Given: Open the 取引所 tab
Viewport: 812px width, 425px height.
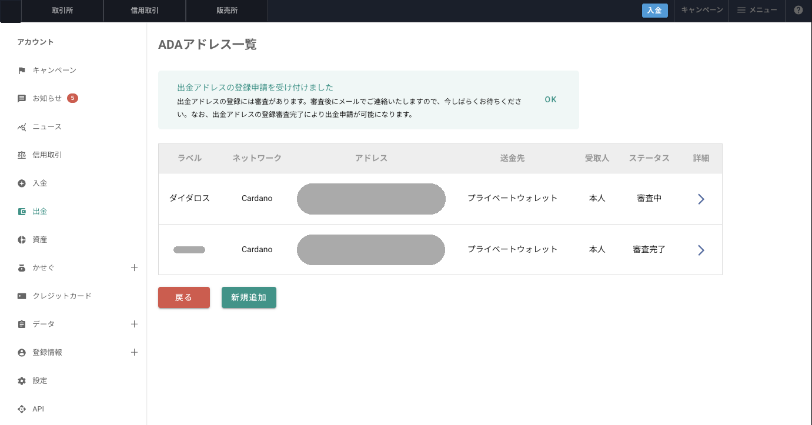Looking at the screenshot, I should pyautogui.click(x=62, y=11).
